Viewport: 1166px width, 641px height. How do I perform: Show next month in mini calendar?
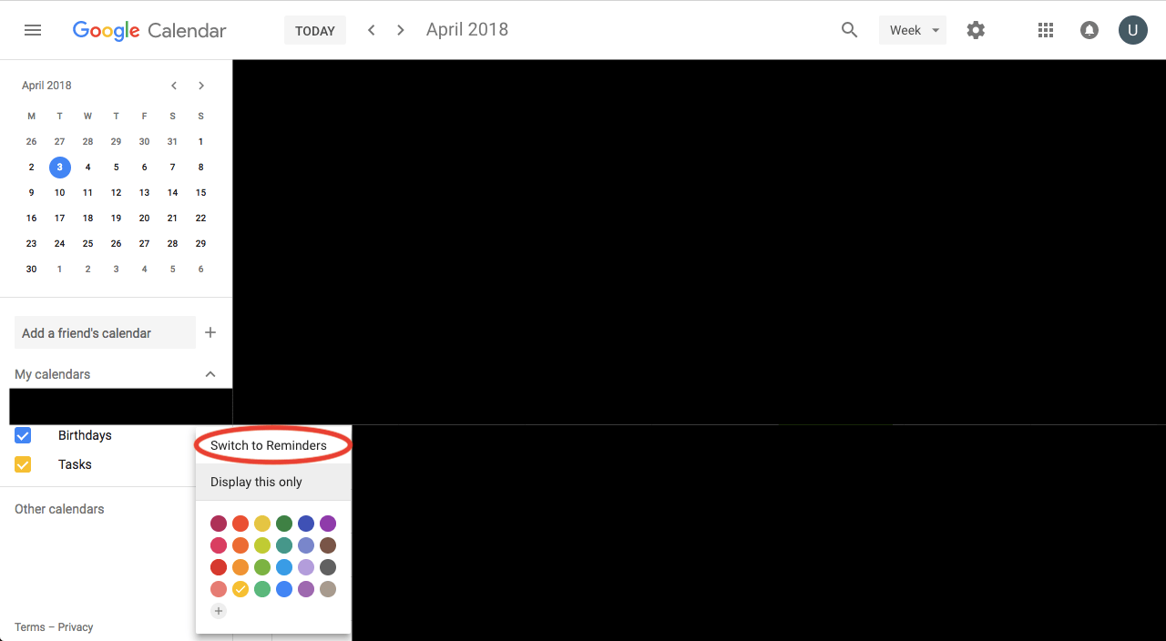click(x=201, y=86)
